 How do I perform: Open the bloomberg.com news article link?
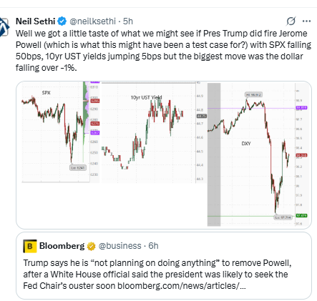point(182,285)
